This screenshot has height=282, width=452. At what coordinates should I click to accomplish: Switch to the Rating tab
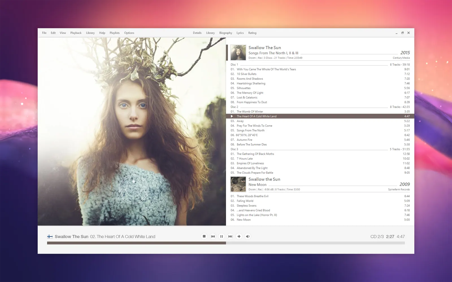(252, 33)
